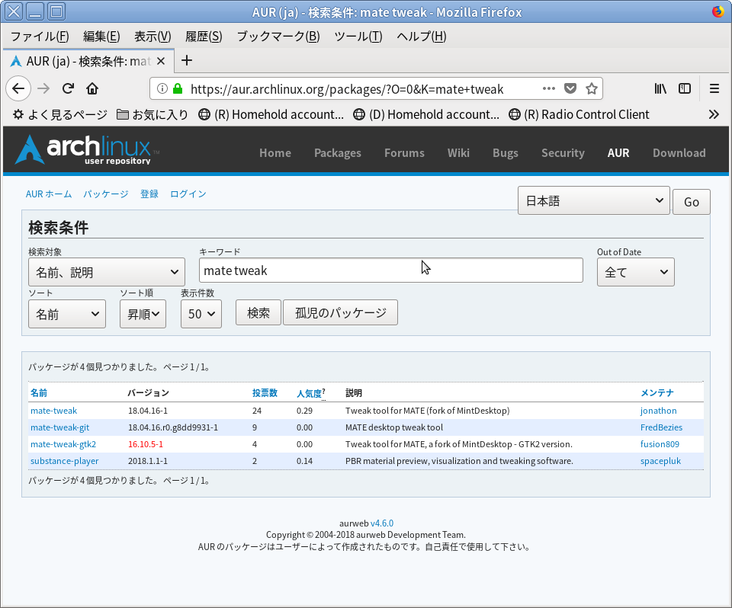
Task: Sort results by 人気度 column header
Action: coord(309,393)
